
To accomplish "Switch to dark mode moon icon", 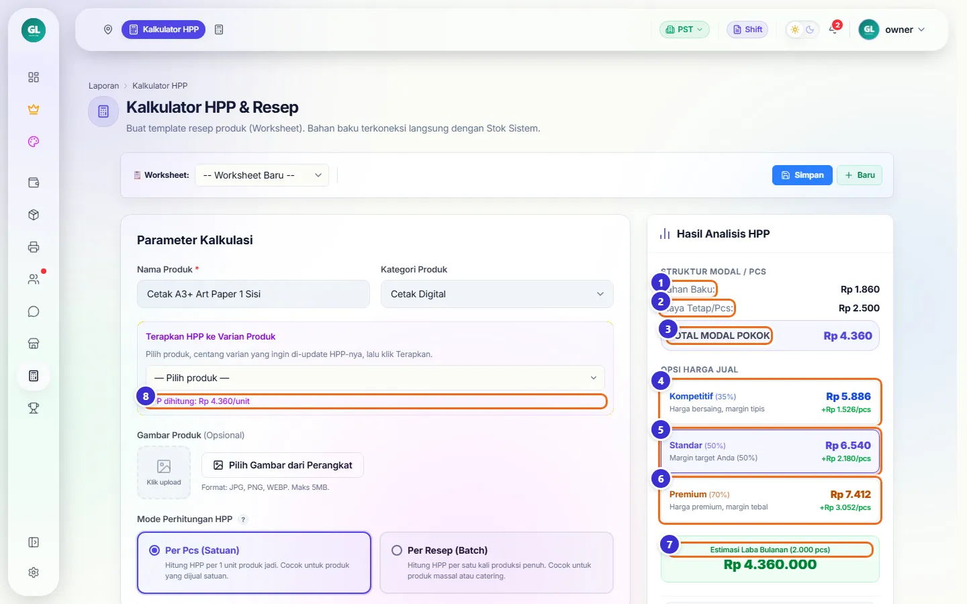I will (x=810, y=30).
